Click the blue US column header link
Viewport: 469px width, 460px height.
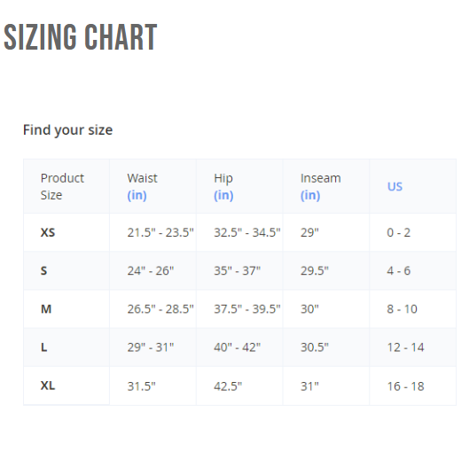click(x=395, y=187)
